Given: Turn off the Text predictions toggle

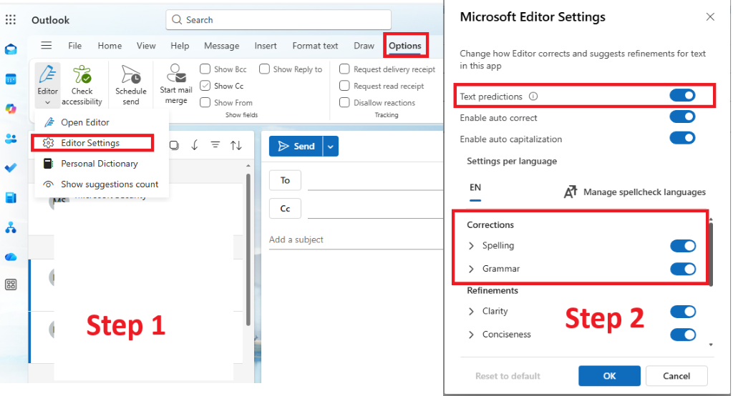Looking at the screenshot, I should pos(682,95).
